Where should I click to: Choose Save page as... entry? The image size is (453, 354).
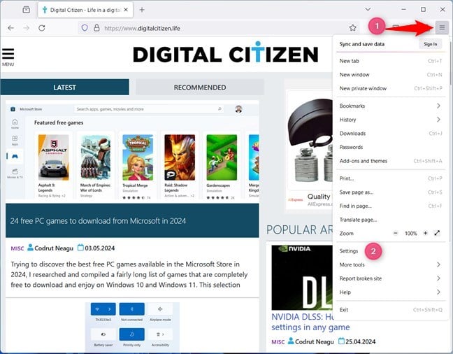point(391,192)
